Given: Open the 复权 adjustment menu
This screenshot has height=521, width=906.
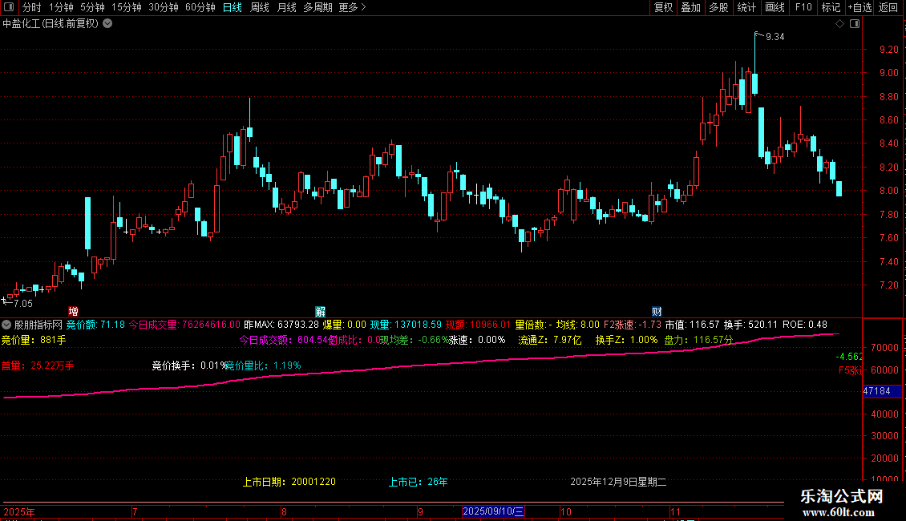Looking at the screenshot, I should coord(663,7).
